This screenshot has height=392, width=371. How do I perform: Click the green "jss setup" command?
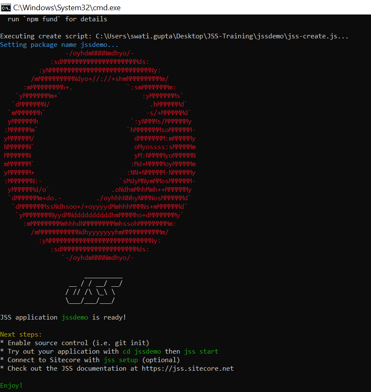(x=121, y=360)
